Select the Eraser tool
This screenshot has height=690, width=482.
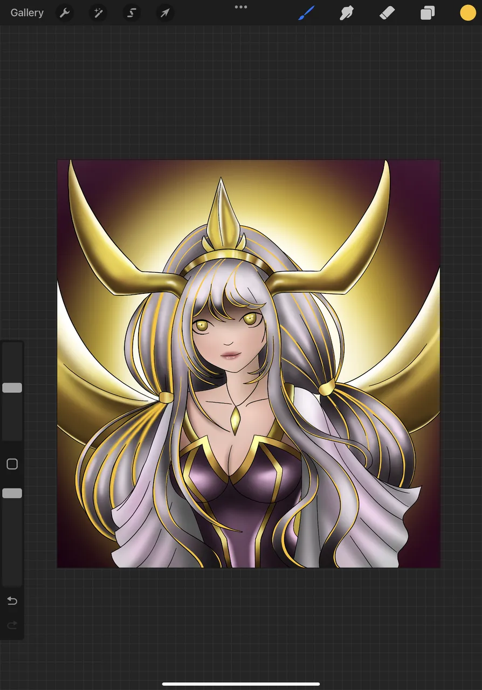(x=387, y=13)
